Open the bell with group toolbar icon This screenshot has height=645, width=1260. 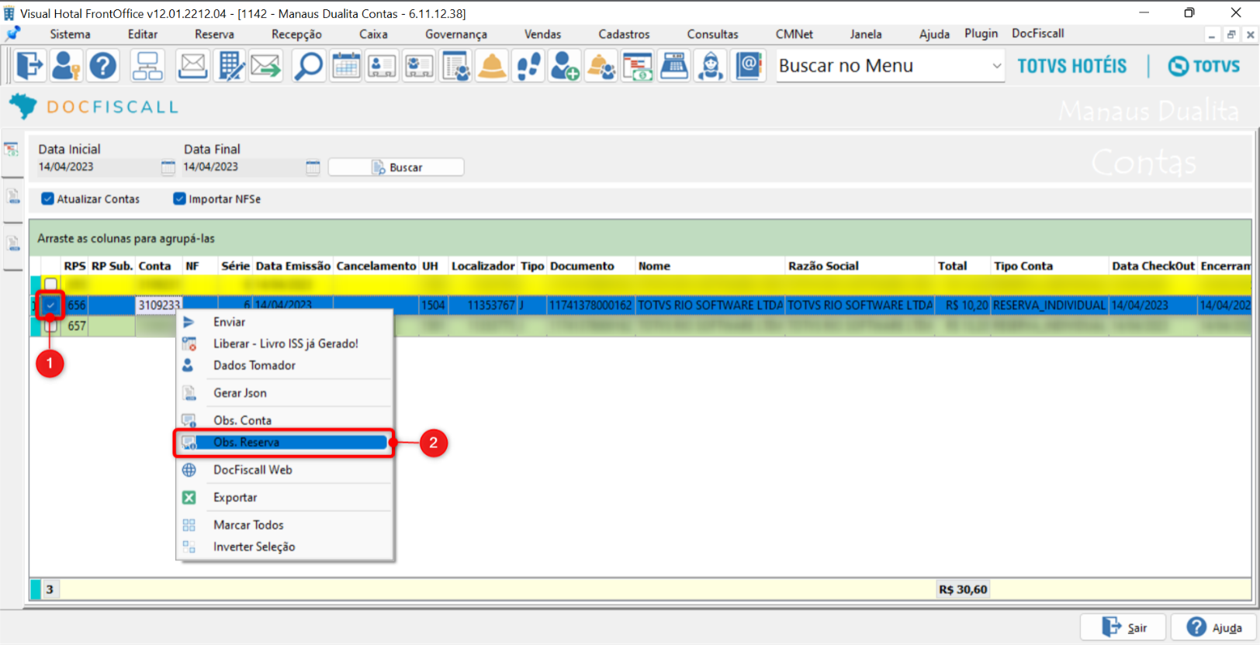pos(601,66)
